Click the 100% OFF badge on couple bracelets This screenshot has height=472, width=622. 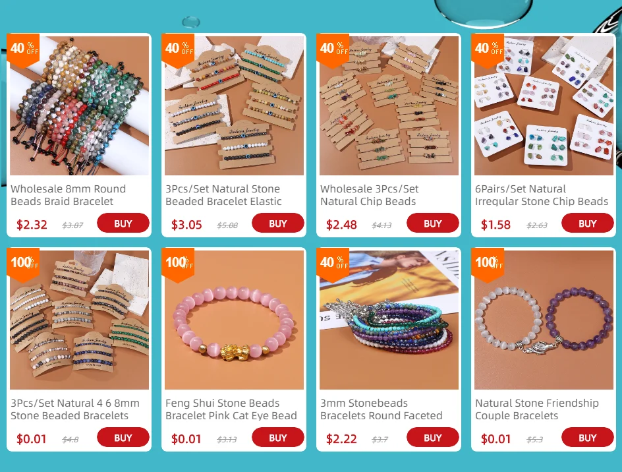pyautogui.click(x=488, y=264)
